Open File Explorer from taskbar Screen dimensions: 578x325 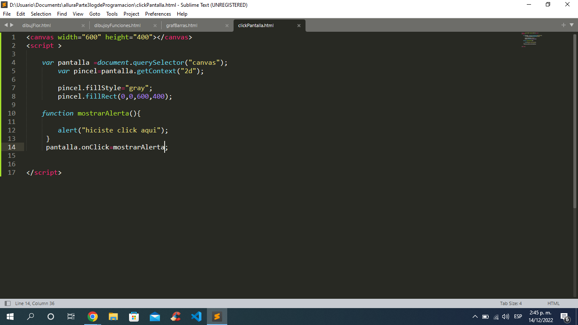(113, 316)
